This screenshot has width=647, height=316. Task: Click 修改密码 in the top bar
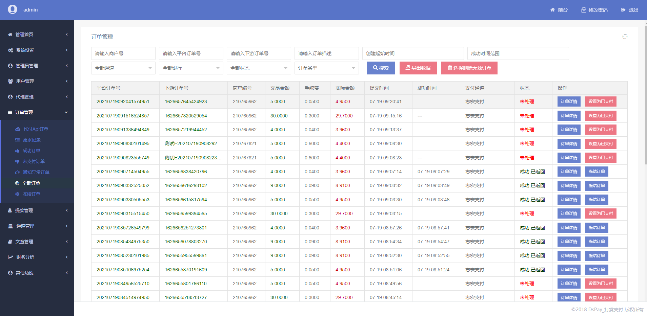(x=594, y=10)
